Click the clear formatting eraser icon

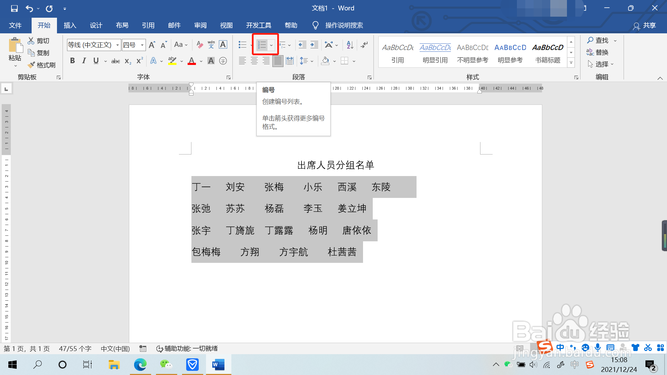(199, 45)
